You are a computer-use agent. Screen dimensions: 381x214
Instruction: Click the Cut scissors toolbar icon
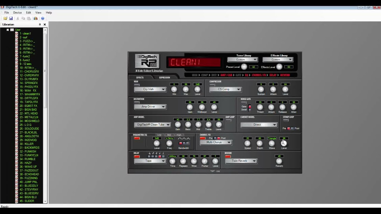pos(18,18)
